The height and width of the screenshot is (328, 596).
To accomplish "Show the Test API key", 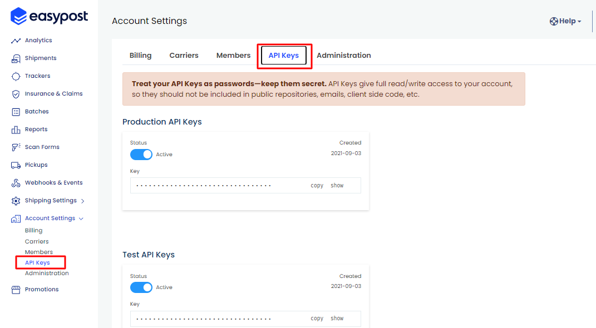I will 337,319.
